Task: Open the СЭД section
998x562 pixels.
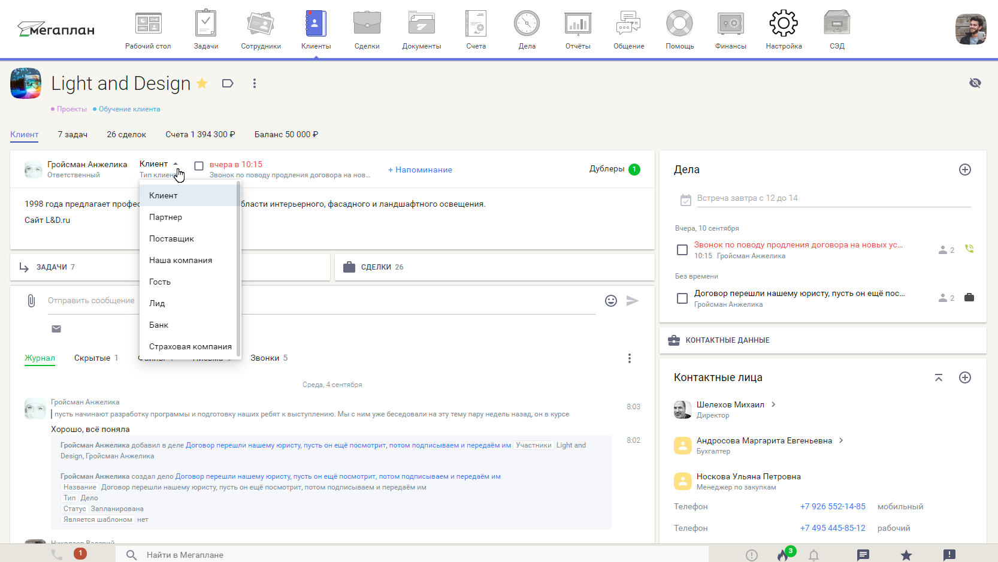Action: [837, 30]
